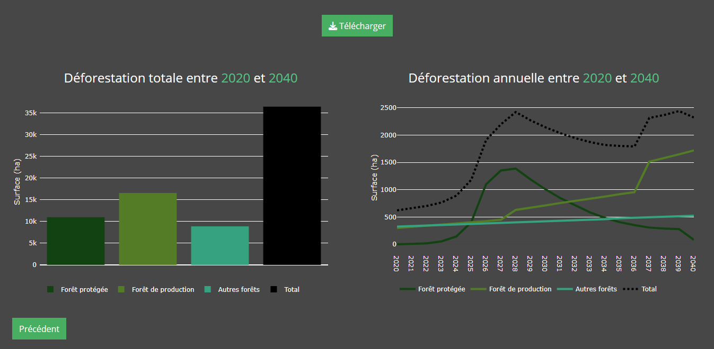Toggle Forêt de production in bar chart legend

[163, 290]
